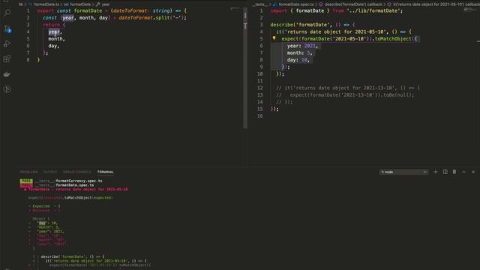Open the circular play icon view in activity bar

[x=7, y=89]
